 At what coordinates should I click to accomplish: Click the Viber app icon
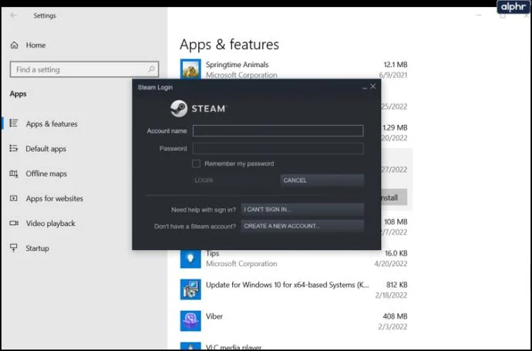[190, 321]
